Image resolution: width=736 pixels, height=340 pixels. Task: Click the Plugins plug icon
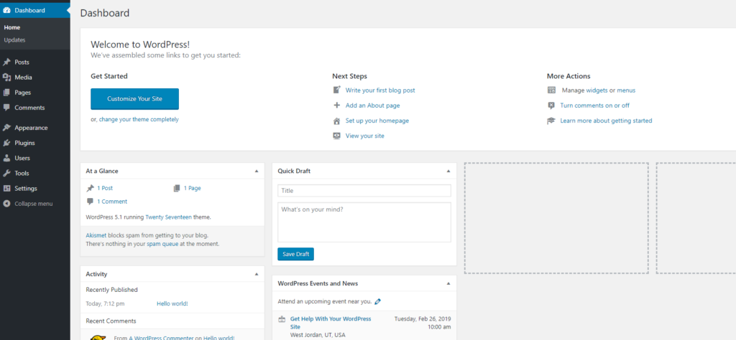(x=6, y=143)
